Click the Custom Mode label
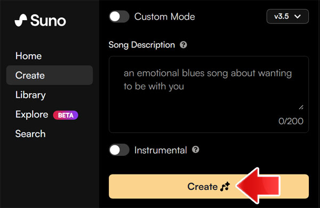The image size is (320, 208). pyautogui.click(x=164, y=16)
